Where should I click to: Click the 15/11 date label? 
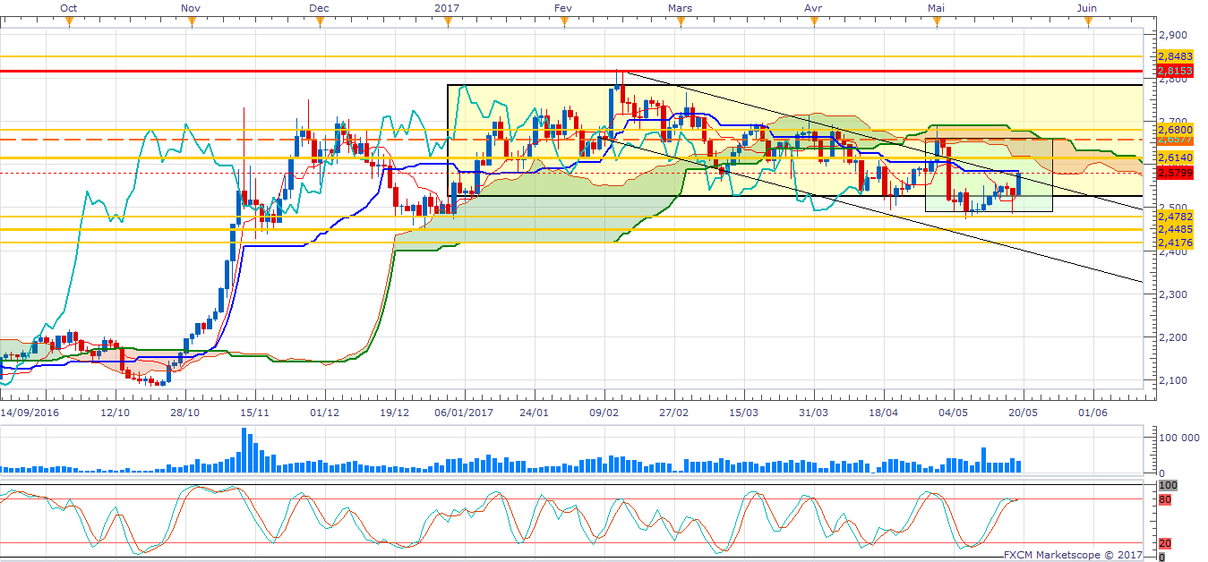255,413
